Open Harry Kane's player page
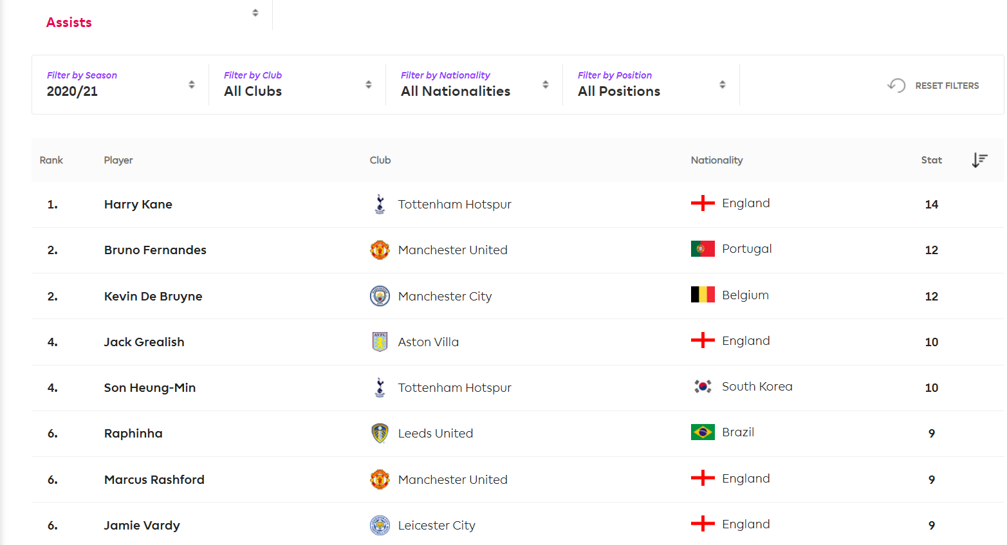The image size is (1007, 545). 138,205
